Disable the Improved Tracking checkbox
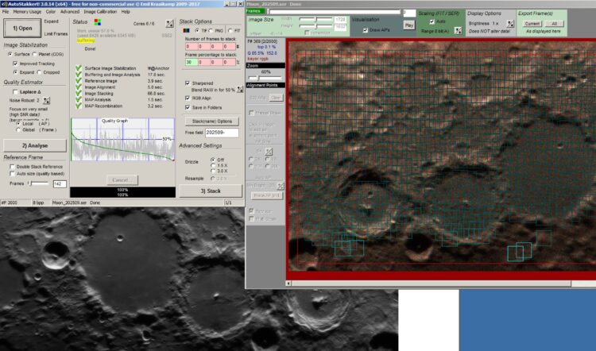The height and width of the screenshot is (351, 596). [x=15, y=64]
